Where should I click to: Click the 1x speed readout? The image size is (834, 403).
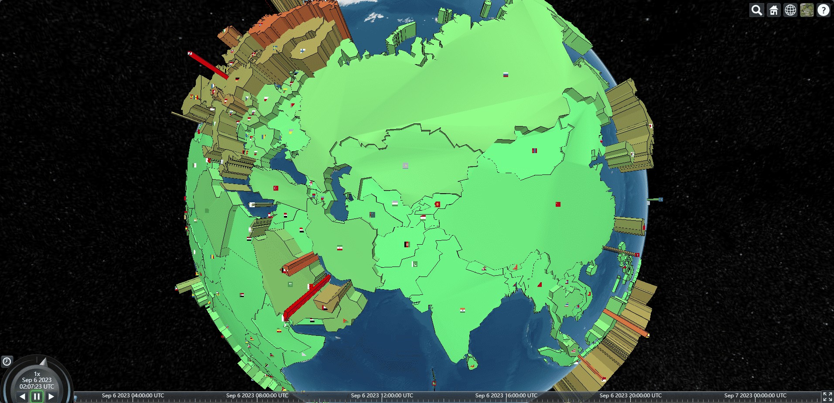click(37, 374)
